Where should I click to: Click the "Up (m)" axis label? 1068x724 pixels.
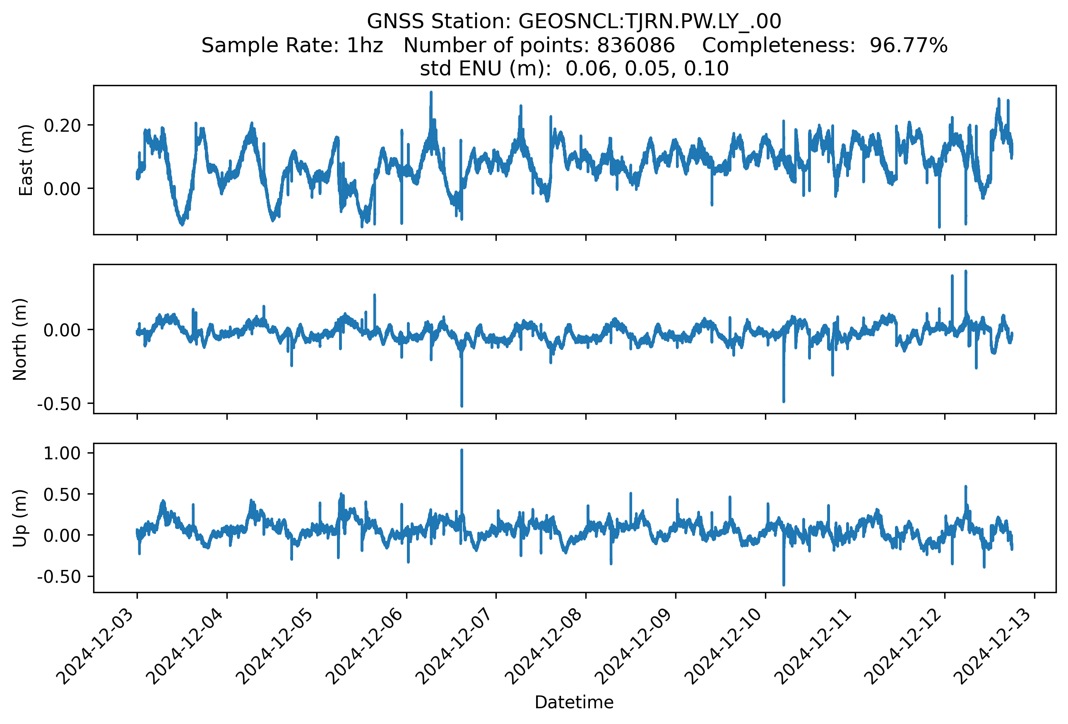click(20, 518)
